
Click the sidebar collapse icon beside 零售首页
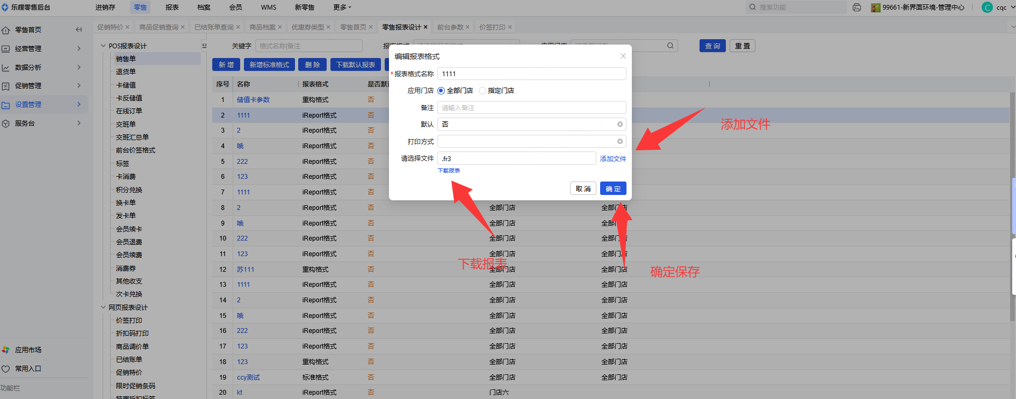pos(79,30)
